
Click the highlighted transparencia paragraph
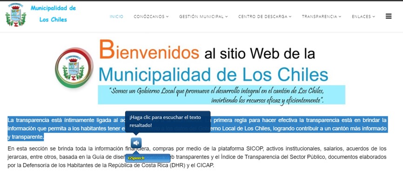(197, 128)
